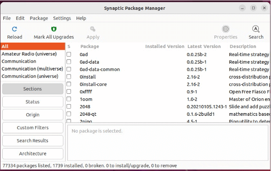The height and width of the screenshot is (171, 271).
Task: Toggle status checkbox for 0ad package
Action: [69, 54]
